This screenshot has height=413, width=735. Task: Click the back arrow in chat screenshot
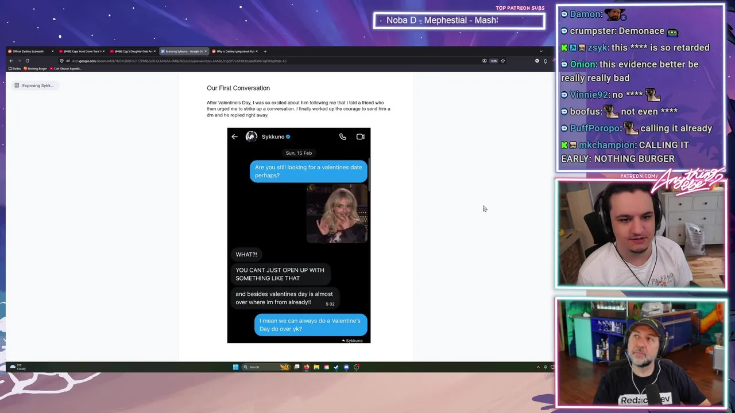click(234, 137)
